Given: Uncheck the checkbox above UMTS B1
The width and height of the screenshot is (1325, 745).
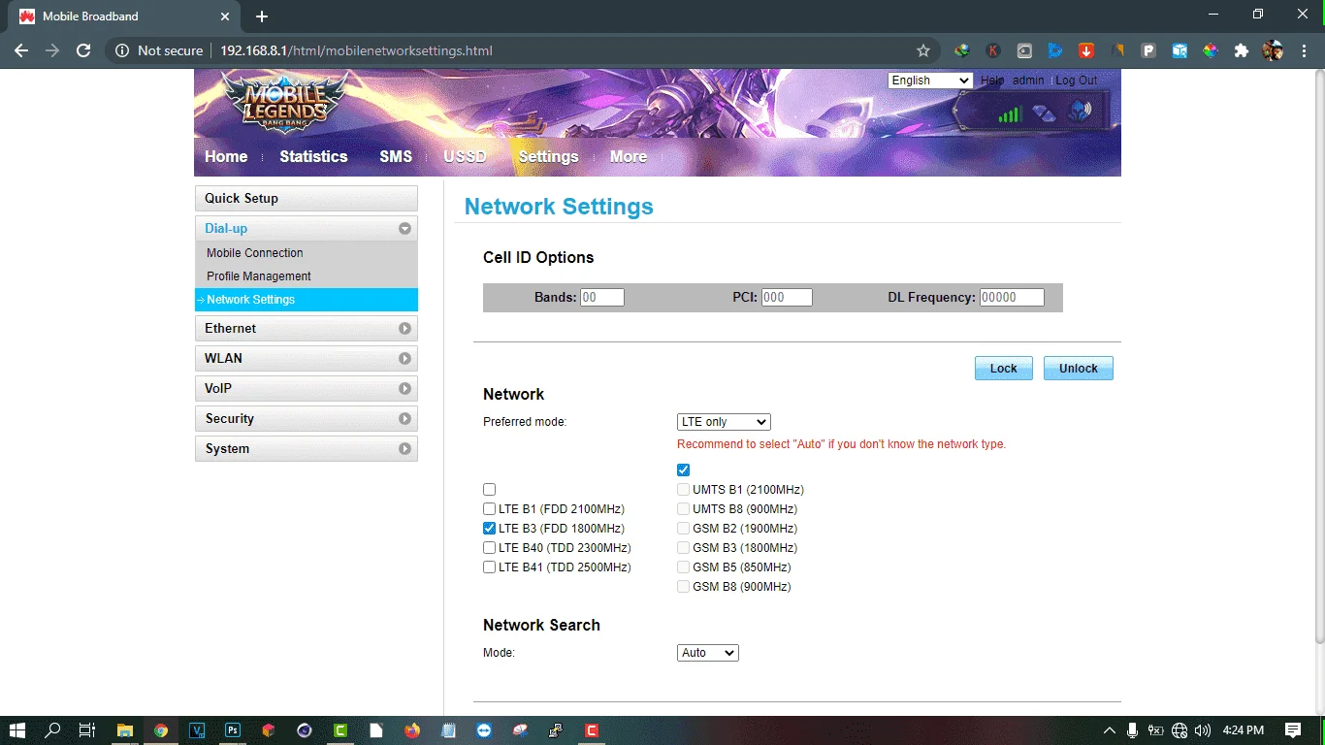Looking at the screenshot, I should point(684,470).
